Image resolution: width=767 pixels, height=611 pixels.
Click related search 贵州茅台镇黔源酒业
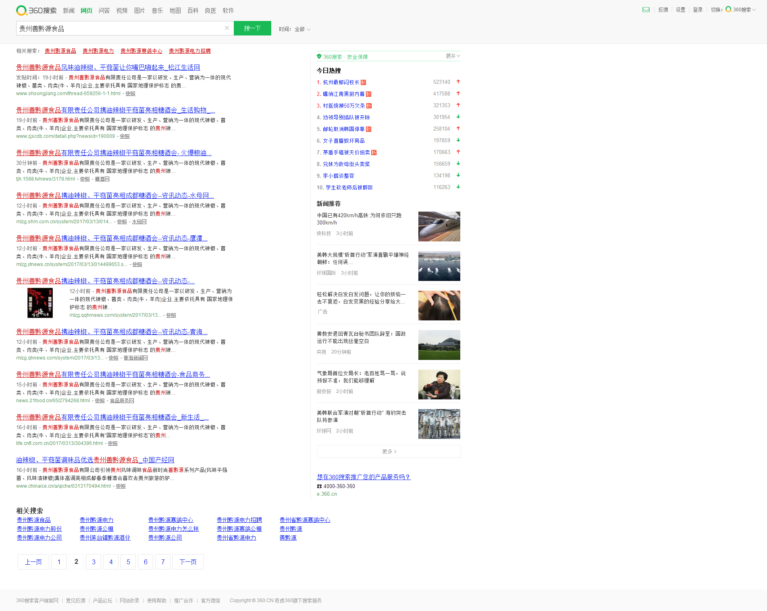[105, 538]
